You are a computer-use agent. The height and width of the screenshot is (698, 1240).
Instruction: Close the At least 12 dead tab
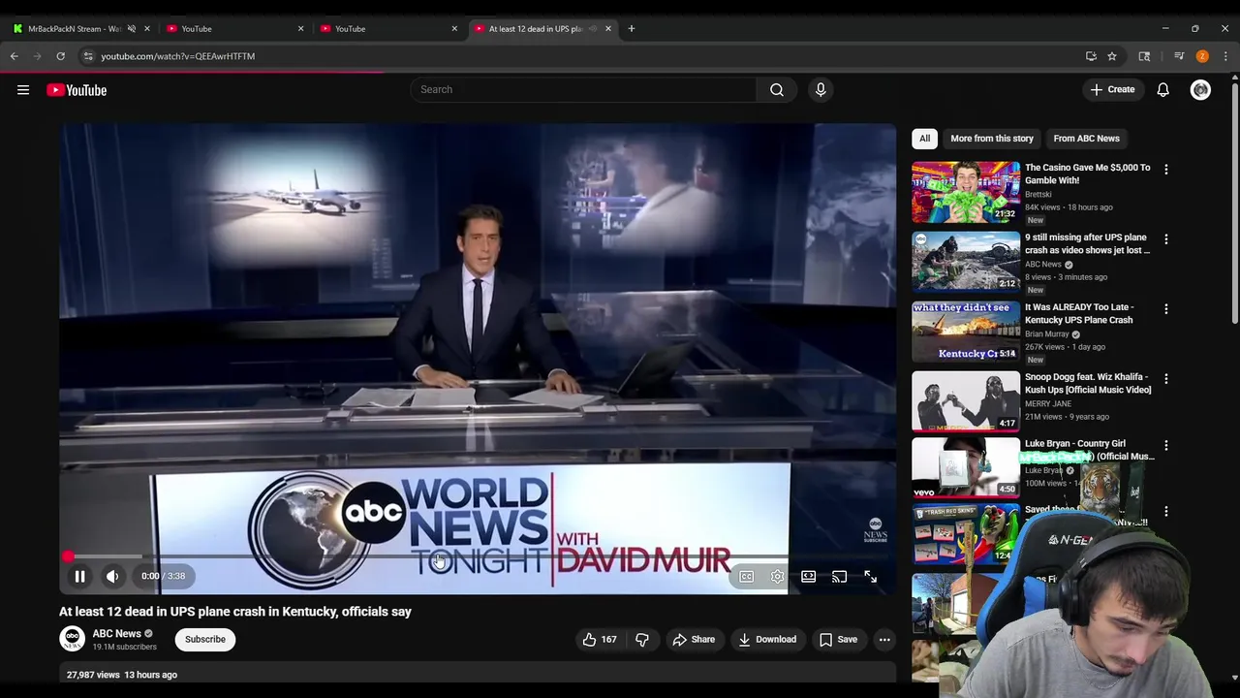click(x=608, y=28)
